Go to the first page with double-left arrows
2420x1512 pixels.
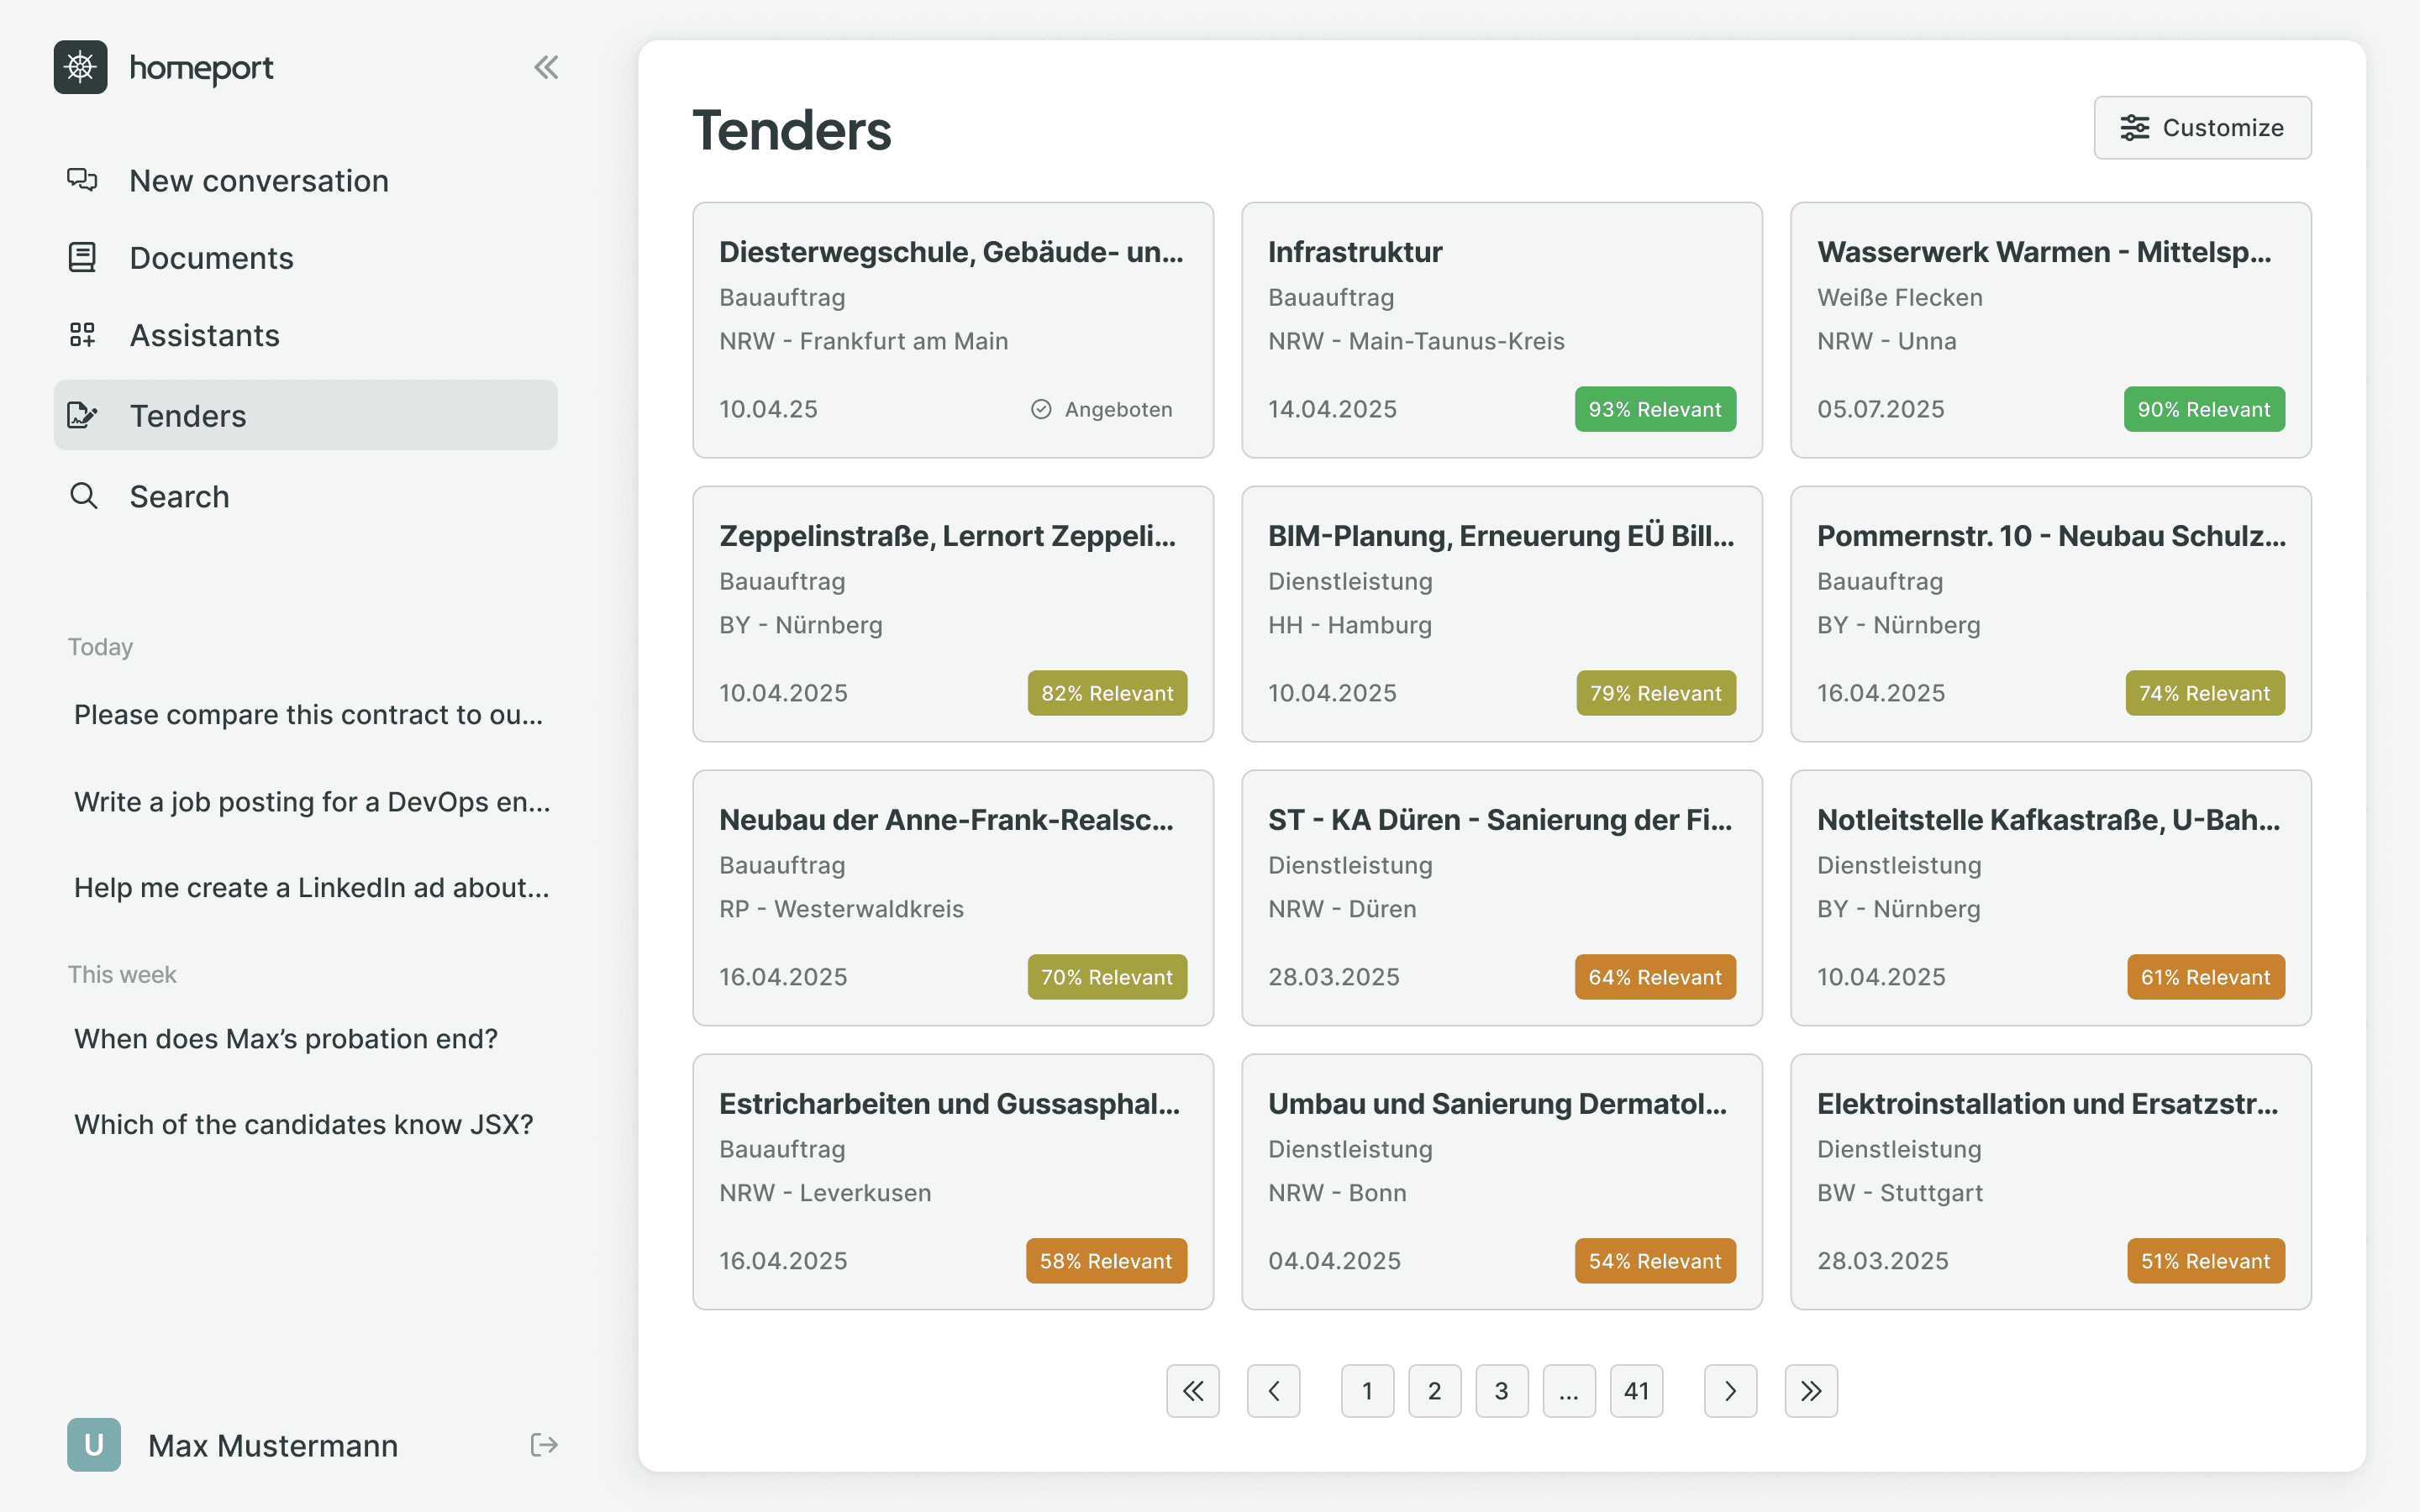[1193, 1390]
